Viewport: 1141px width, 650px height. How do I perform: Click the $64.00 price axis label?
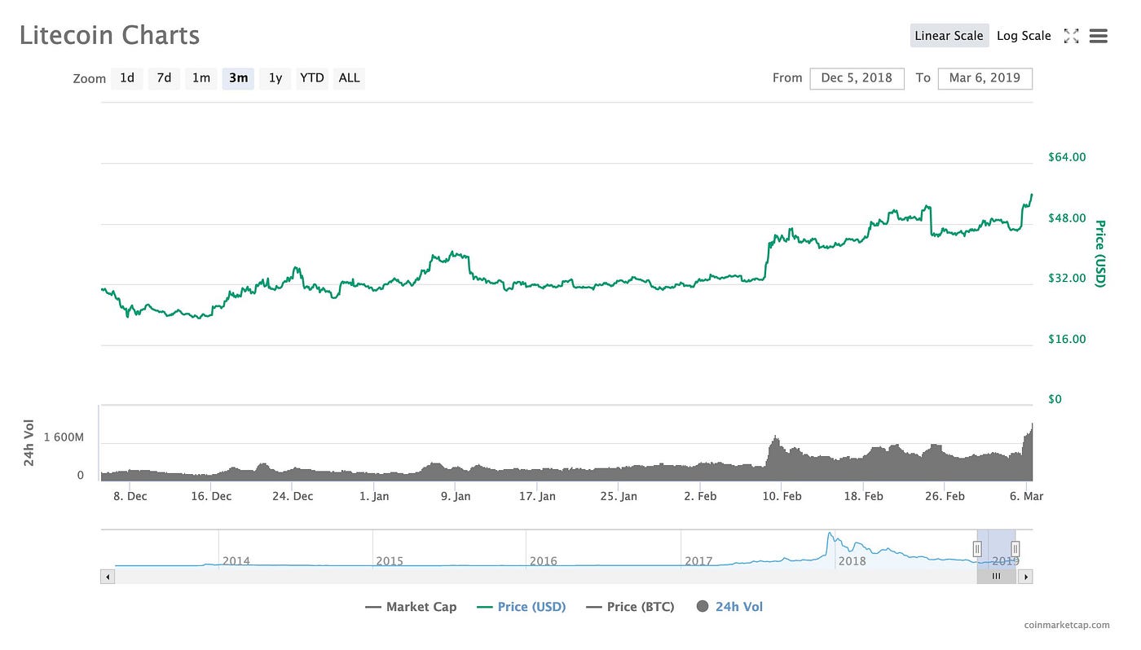1067,157
